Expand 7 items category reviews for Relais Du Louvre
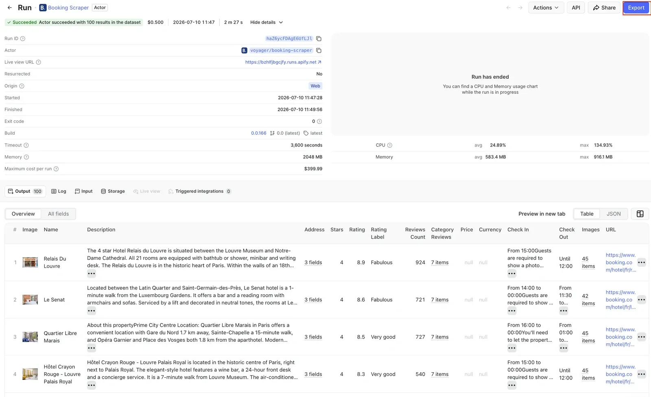Screen dimensions: 651x397 tap(440, 263)
